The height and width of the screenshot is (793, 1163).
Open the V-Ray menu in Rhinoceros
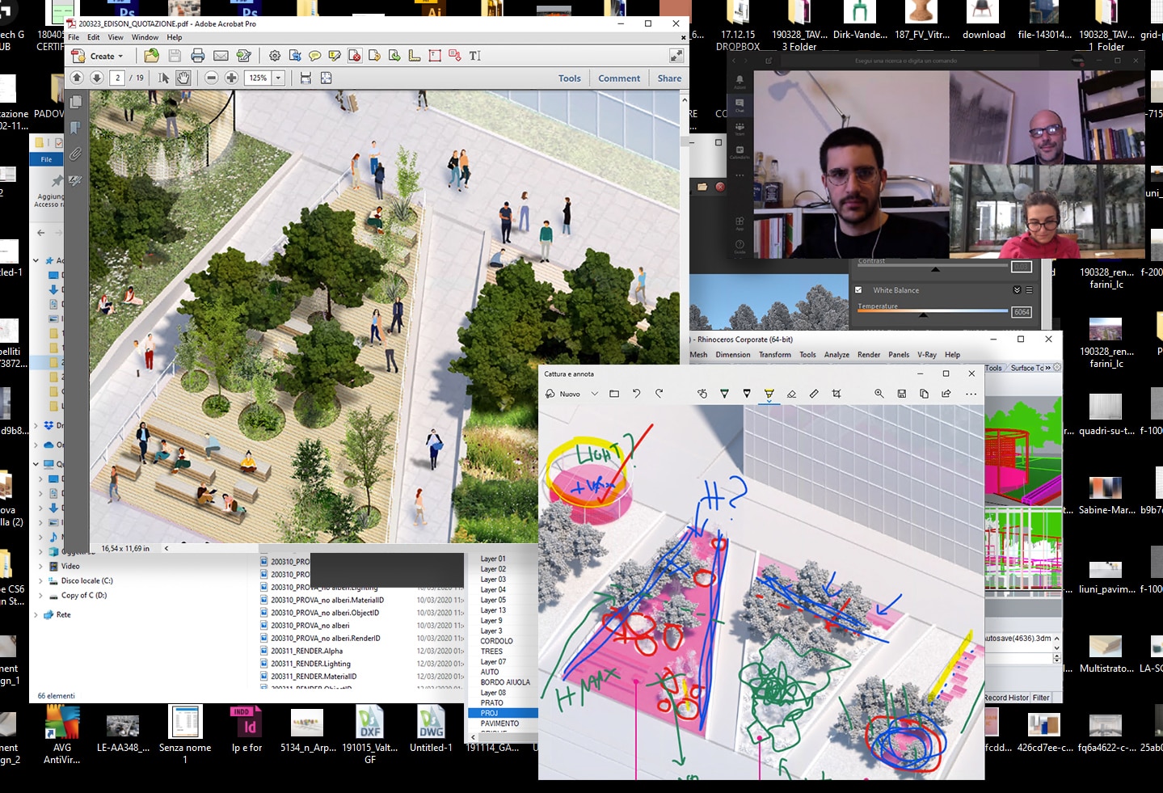[926, 355]
